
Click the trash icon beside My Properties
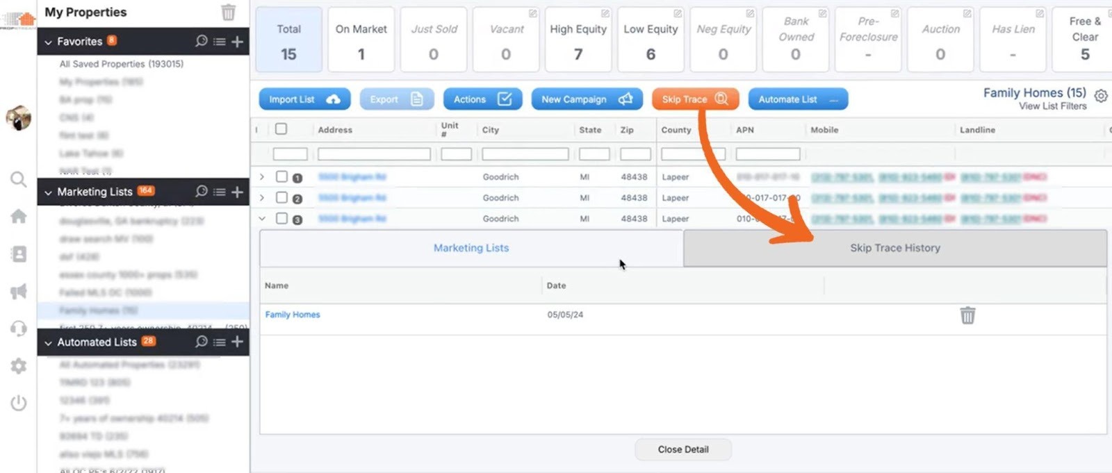pyautogui.click(x=228, y=13)
